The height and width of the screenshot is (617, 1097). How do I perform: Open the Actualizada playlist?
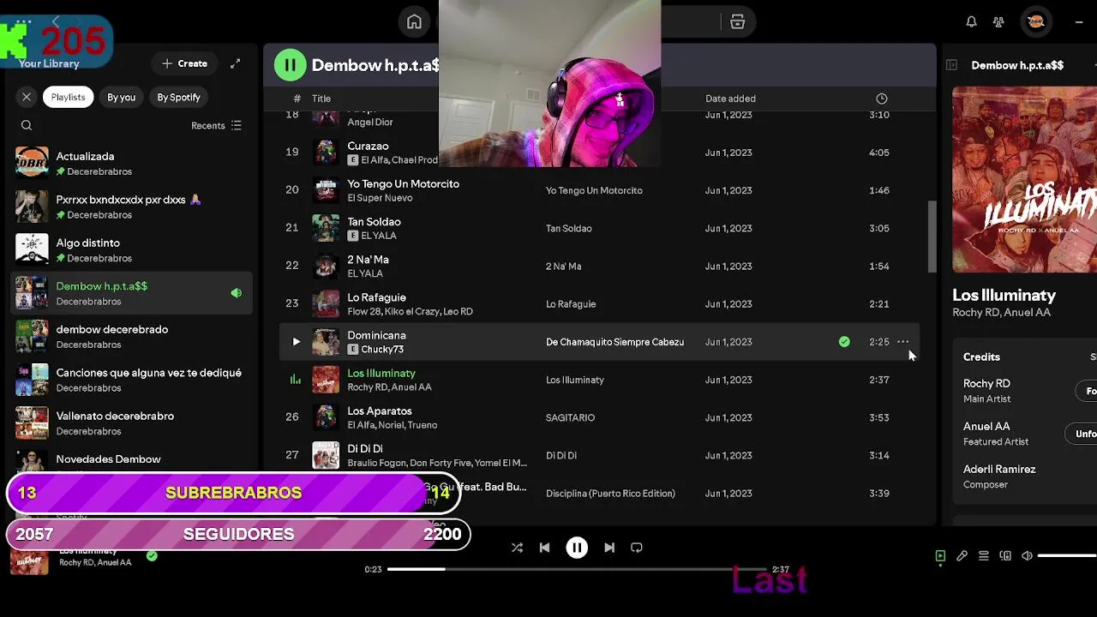point(133,164)
